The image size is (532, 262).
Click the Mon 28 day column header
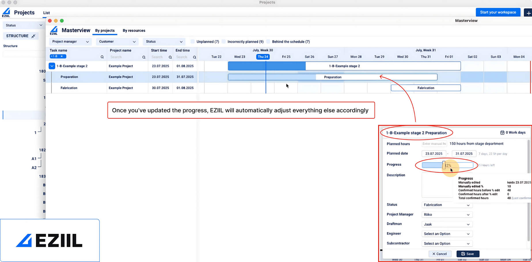[356, 57]
